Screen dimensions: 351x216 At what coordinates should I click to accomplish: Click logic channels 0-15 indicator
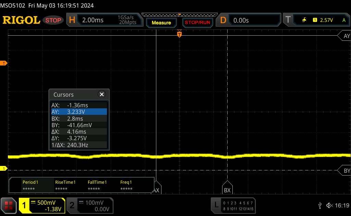(238, 206)
